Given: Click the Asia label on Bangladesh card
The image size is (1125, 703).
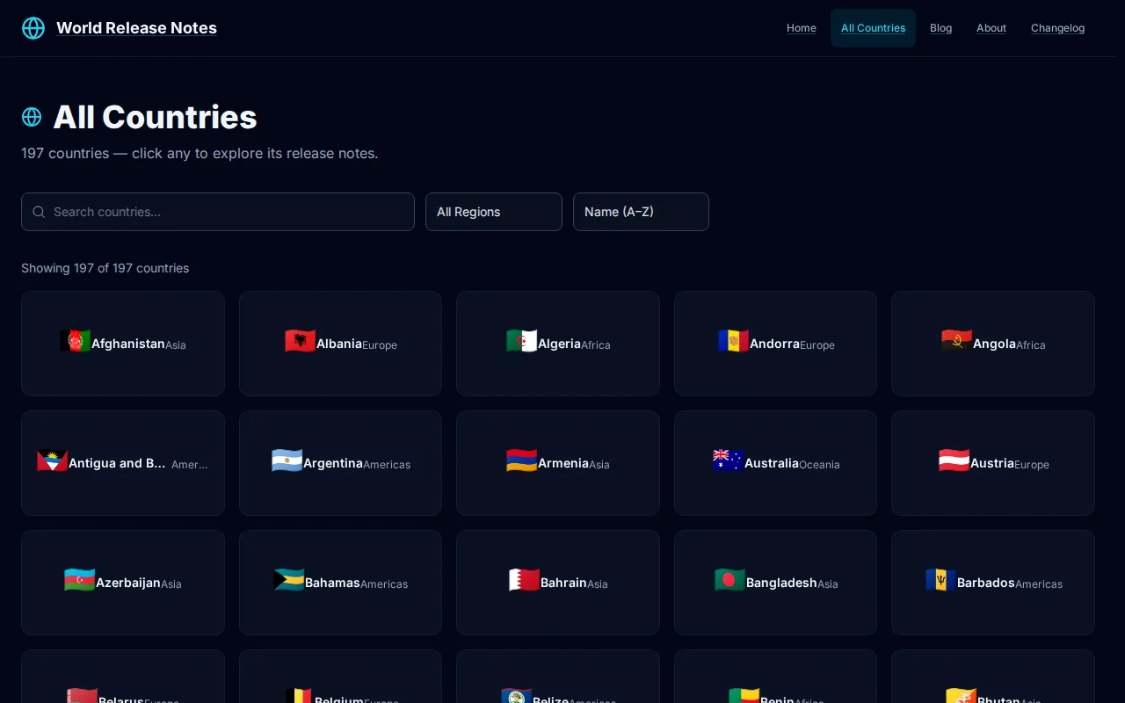Looking at the screenshot, I should [x=828, y=584].
